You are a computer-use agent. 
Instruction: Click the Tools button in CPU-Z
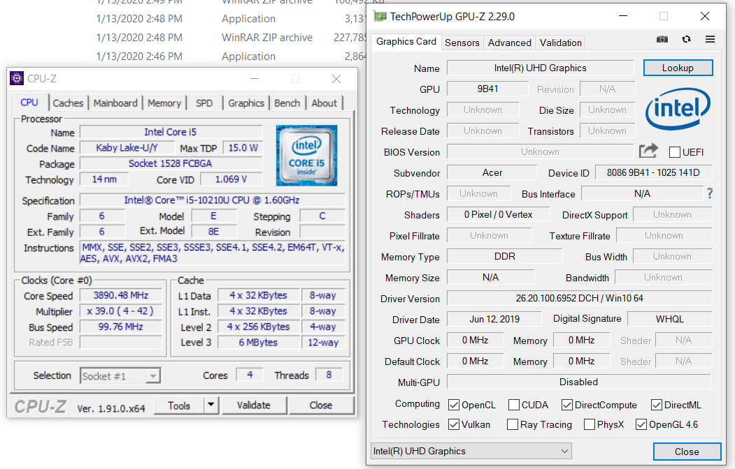tap(179, 405)
